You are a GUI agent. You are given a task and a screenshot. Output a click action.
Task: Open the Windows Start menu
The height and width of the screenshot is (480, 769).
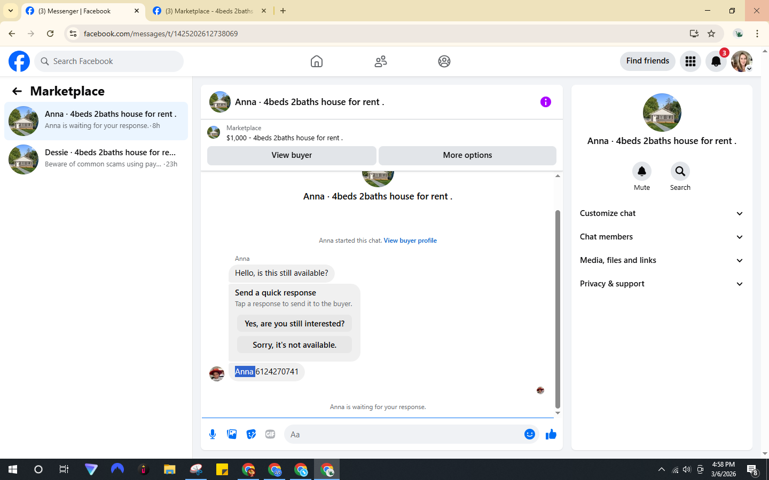[x=13, y=469]
